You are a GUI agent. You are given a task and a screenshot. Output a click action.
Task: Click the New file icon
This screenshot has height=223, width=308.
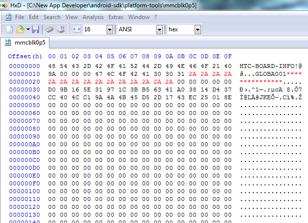(9, 30)
